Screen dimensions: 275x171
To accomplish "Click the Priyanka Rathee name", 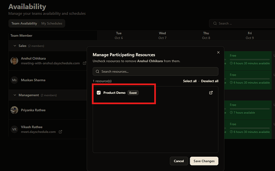I will [x=33, y=110].
